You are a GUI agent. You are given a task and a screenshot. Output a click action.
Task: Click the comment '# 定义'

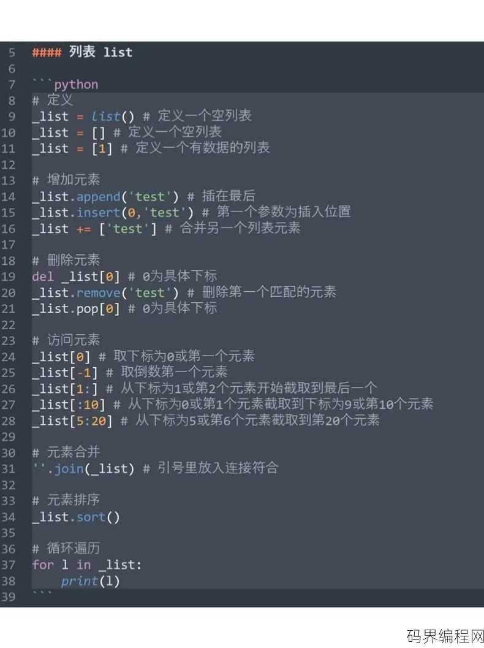53,100
